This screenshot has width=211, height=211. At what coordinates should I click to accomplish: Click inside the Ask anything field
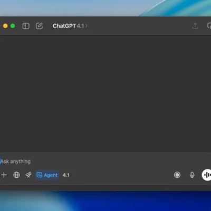click(x=105, y=161)
